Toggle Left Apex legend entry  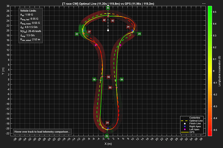[192, 129]
